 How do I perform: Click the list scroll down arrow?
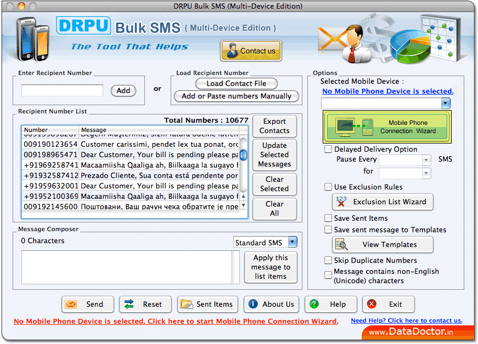click(243, 205)
